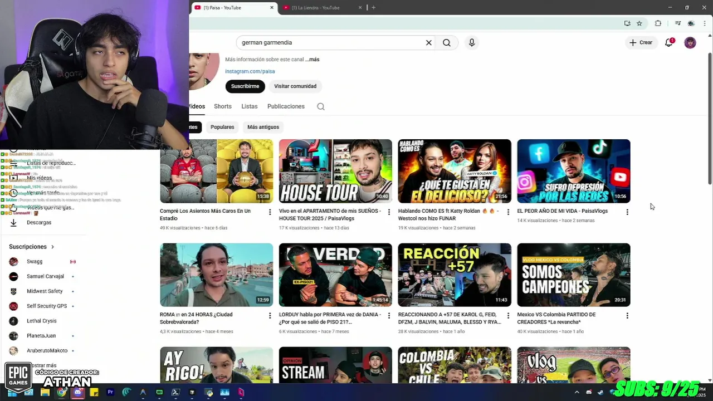
Task: Open Adobe Premiere Pro from the taskbar
Action: [x=110, y=392]
